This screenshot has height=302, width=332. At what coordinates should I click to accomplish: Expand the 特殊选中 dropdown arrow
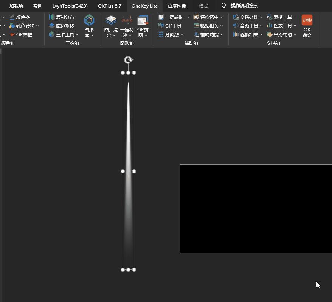[222, 17]
